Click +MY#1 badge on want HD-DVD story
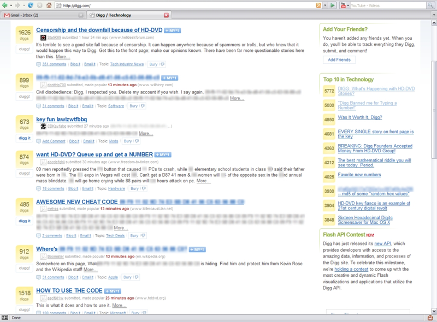This screenshot has width=437, height=322. tap(163, 154)
